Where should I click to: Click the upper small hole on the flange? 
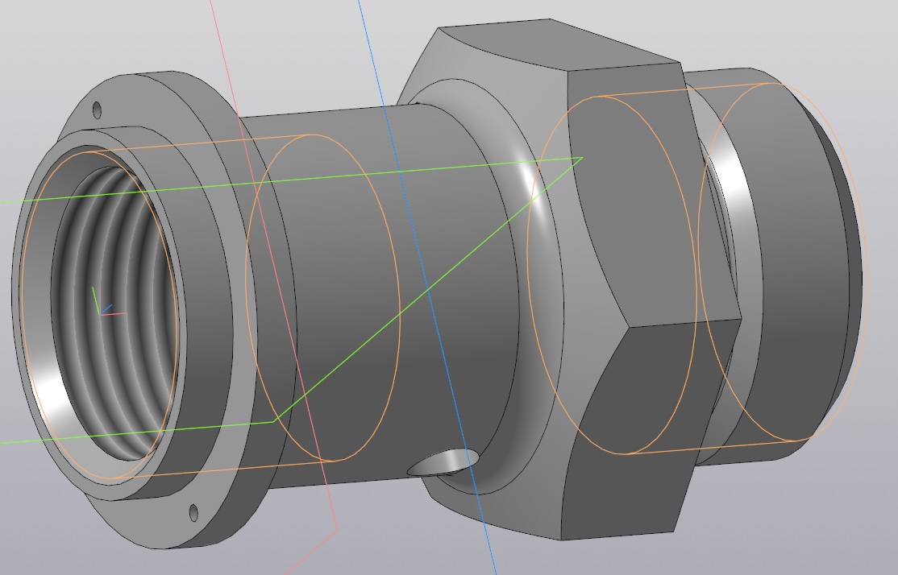tap(97, 110)
